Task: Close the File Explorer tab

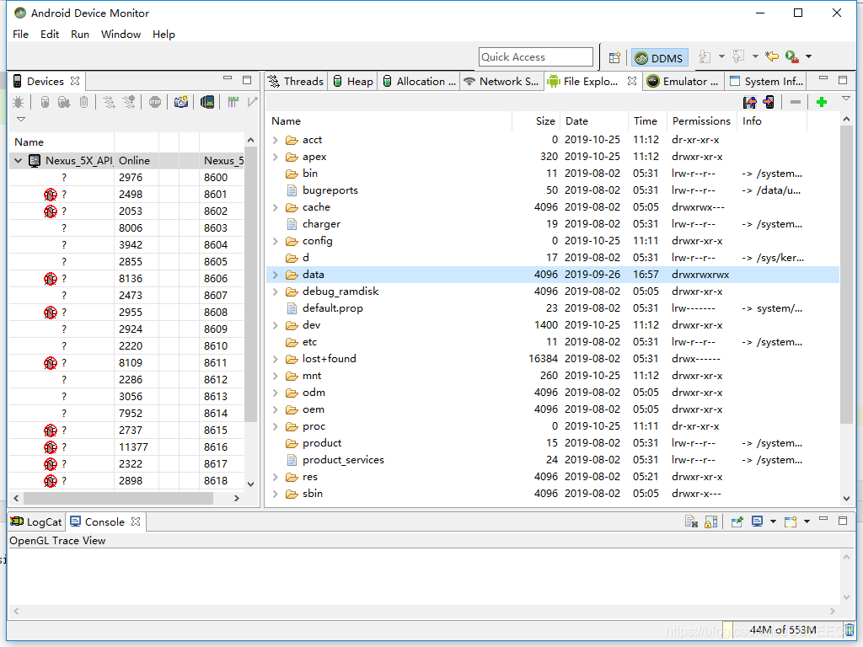Action: click(x=632, y=81)
